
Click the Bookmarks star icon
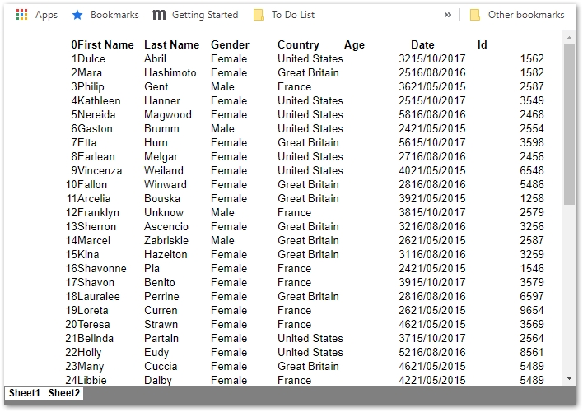(77, 15)
